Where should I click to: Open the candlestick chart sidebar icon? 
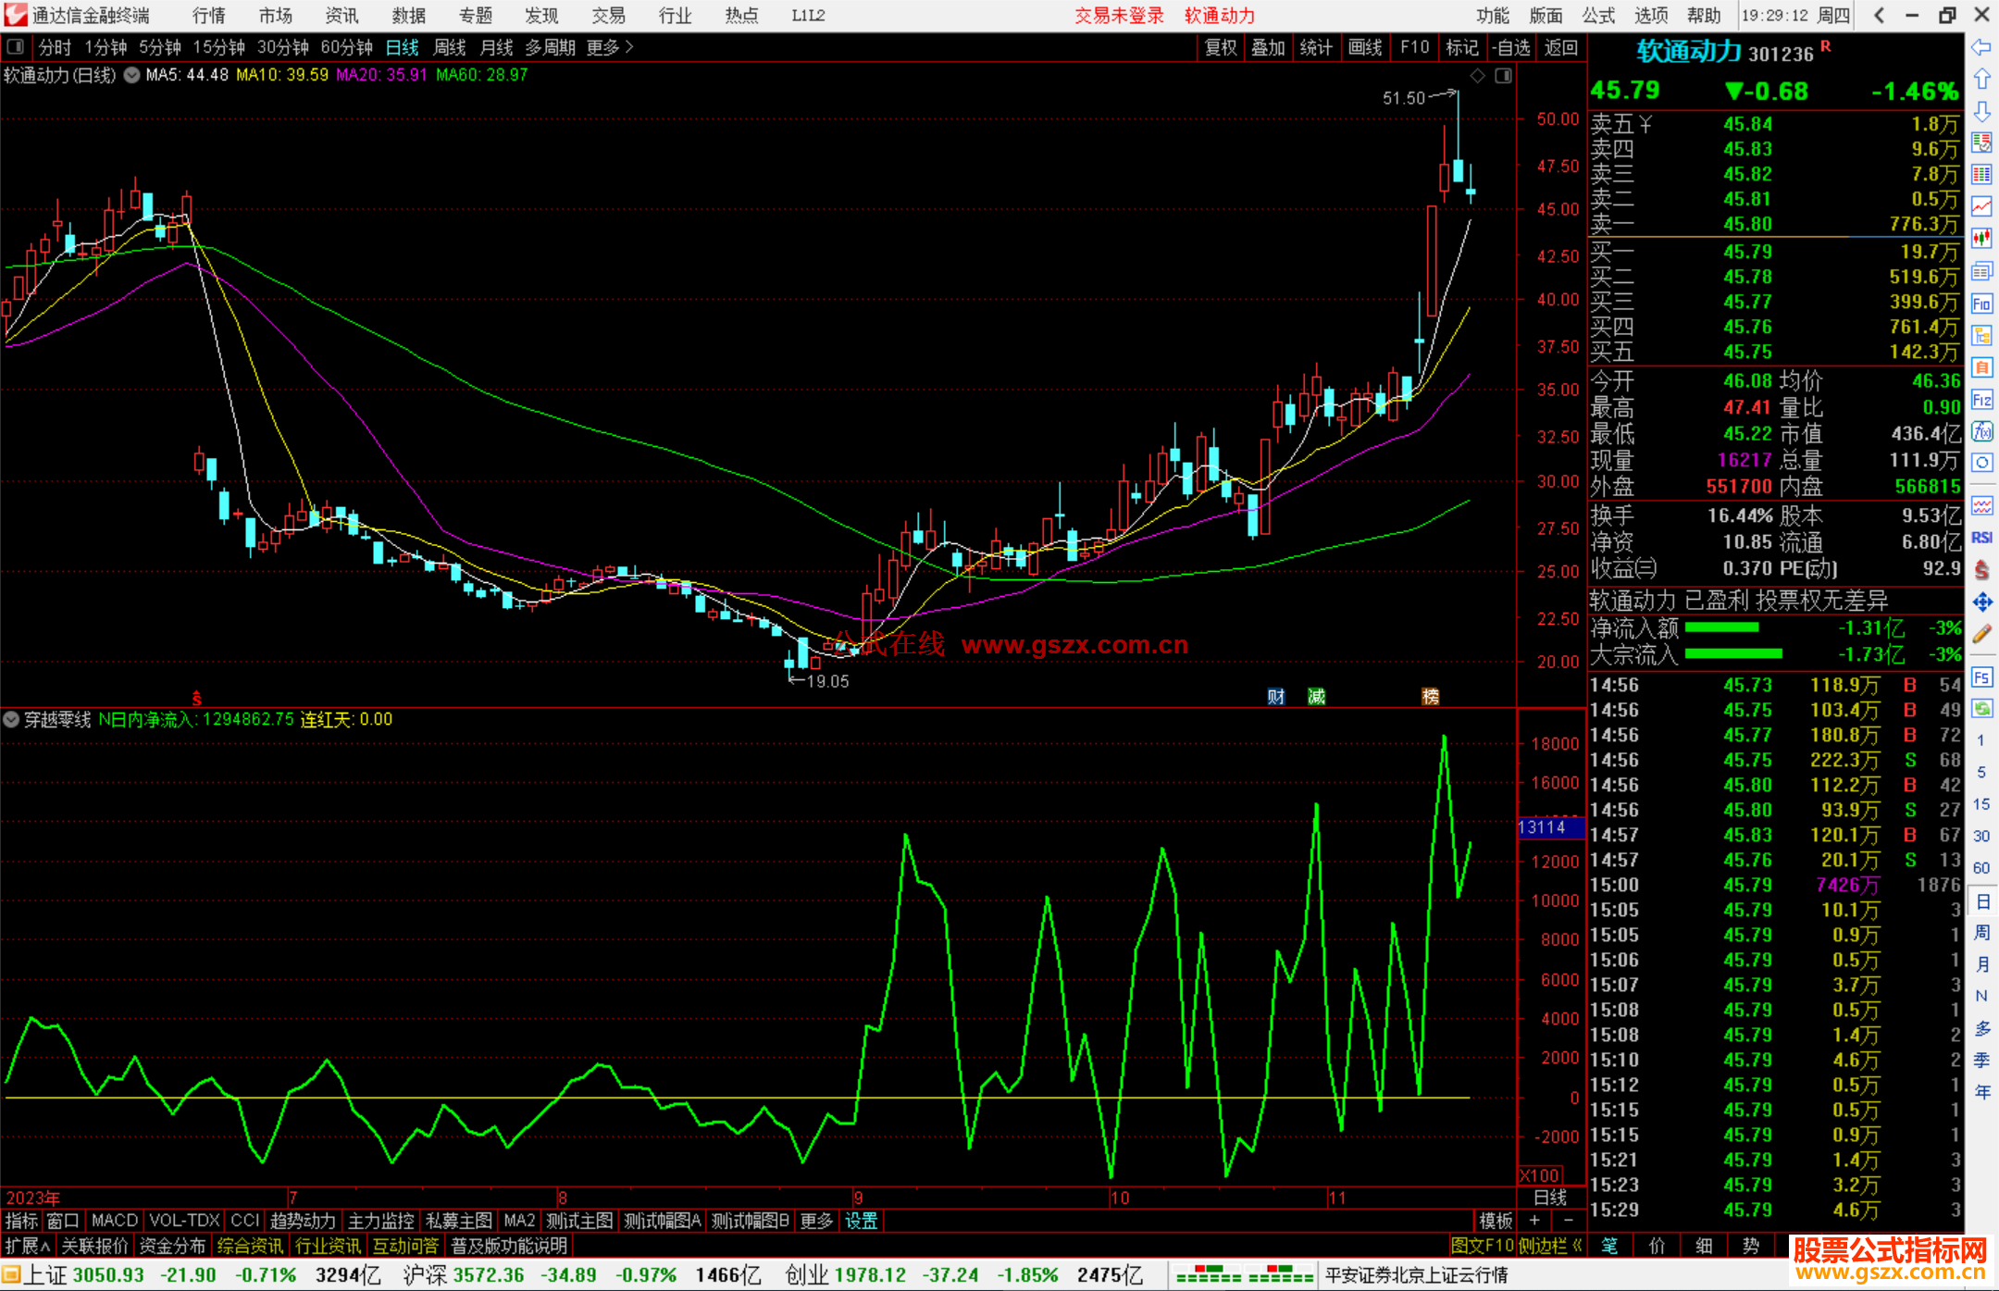[1981, 238]
